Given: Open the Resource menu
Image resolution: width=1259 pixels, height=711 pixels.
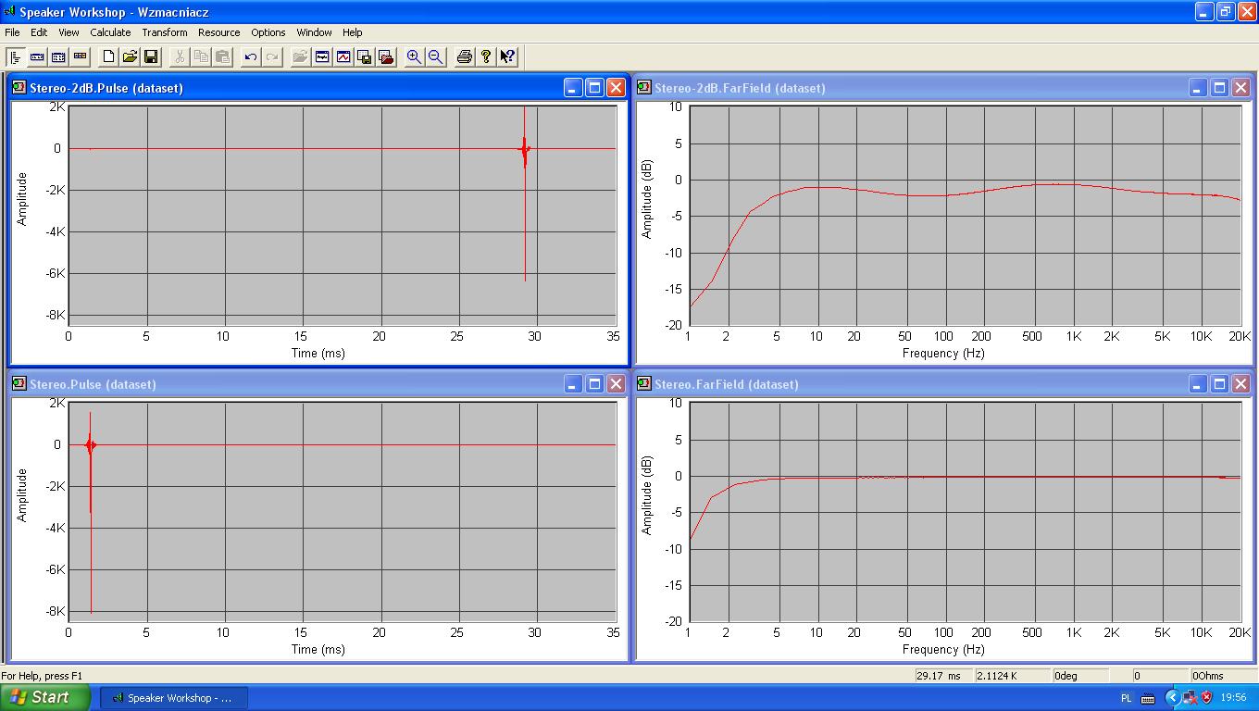Looking at the screenshot, I should (219, 32).
